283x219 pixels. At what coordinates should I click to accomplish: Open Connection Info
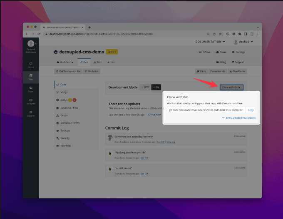click(218, 71)
